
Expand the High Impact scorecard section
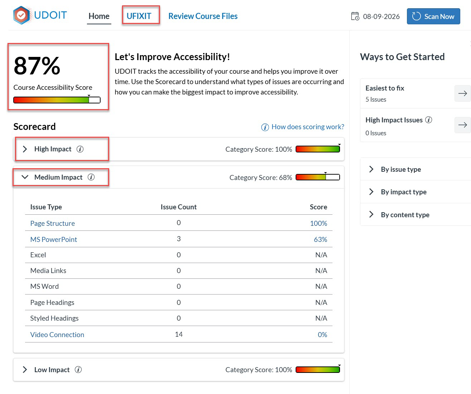pos(25,149)
